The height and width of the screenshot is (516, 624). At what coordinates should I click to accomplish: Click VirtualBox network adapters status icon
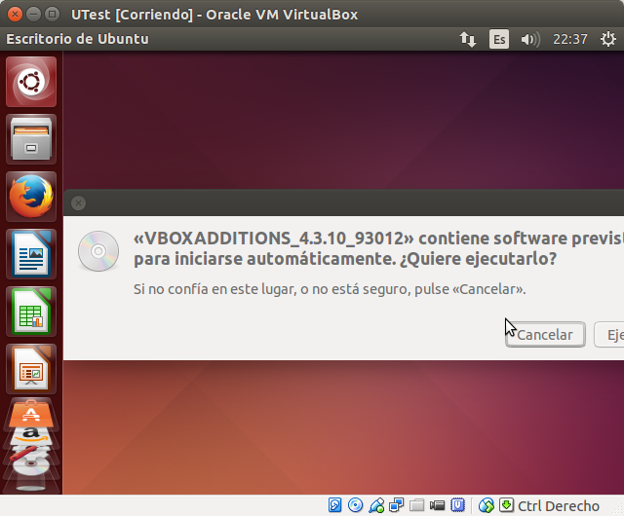click(x=397, y=505)
